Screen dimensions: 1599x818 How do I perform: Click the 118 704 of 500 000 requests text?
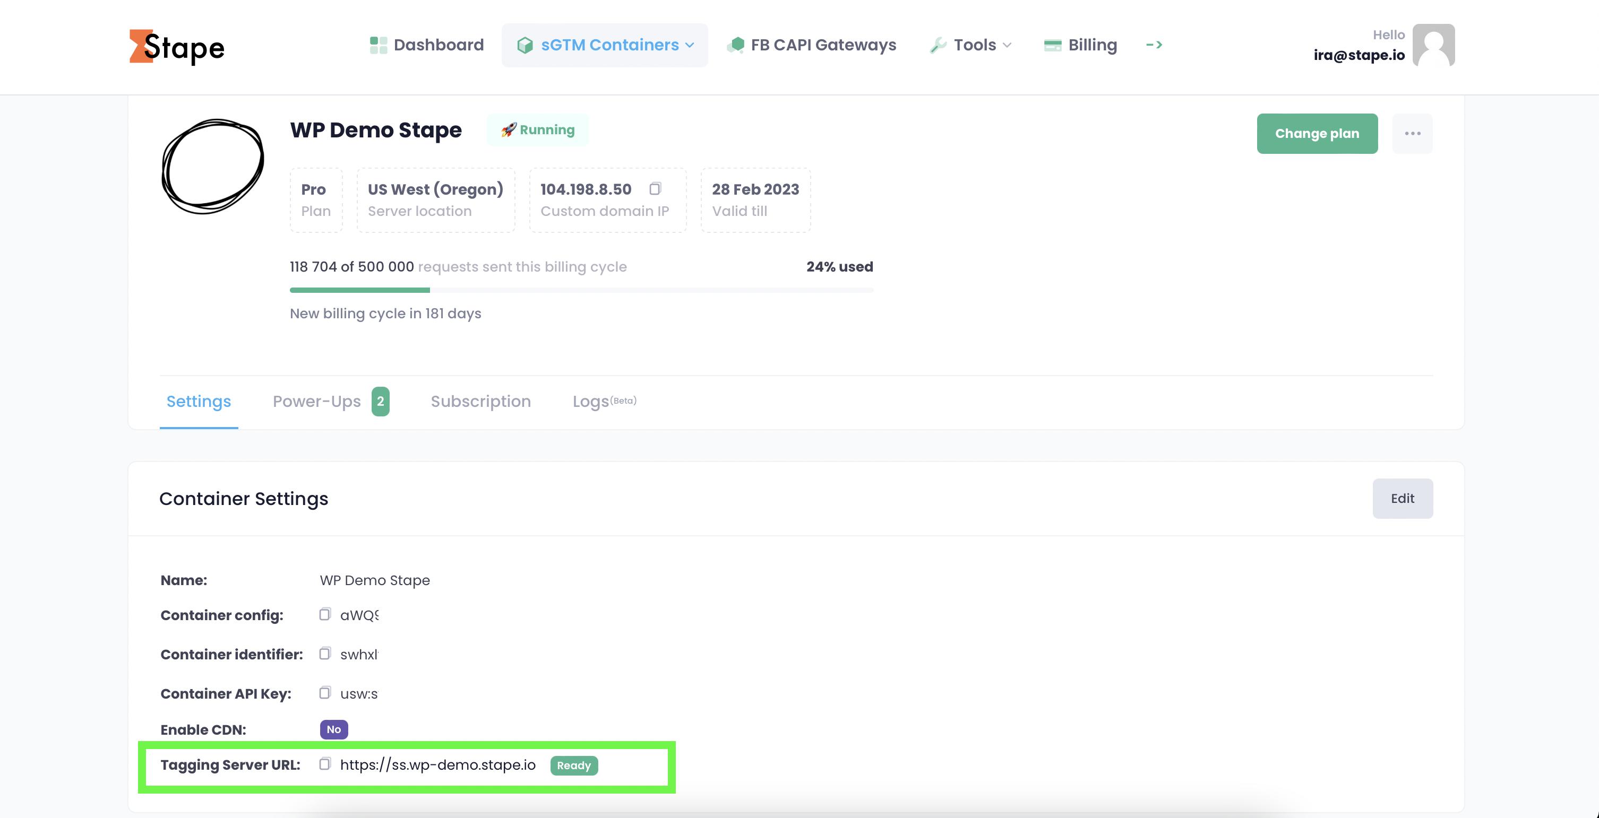pos(458,267)
